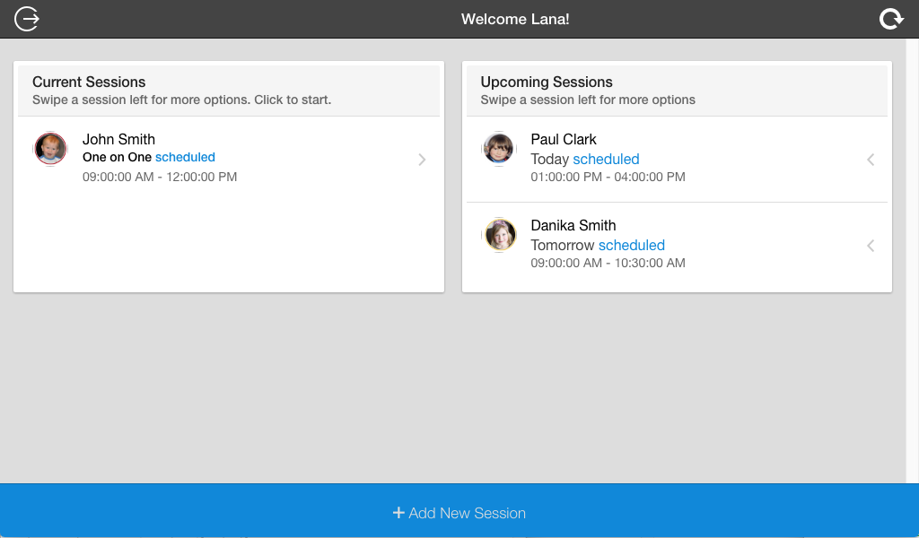Click the scheduled status on Paul Clark's session
The height and width of the screenshot is (538, 919).
(606, 159)
